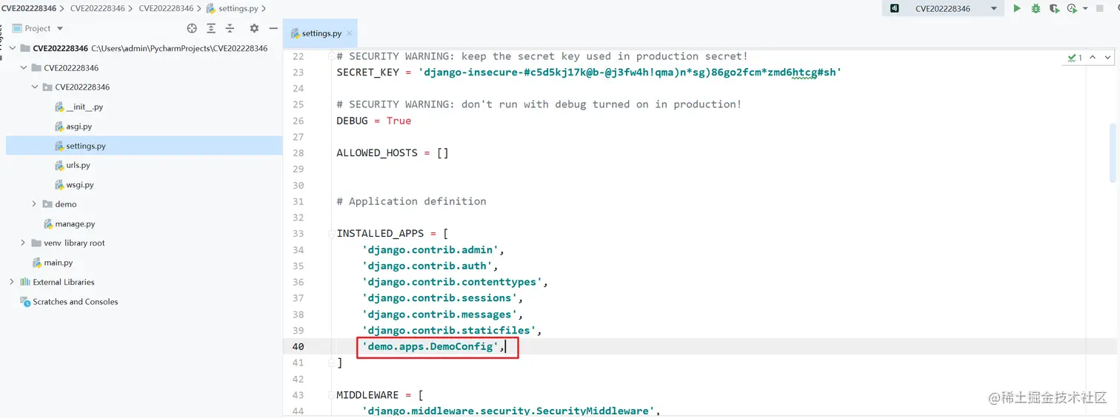Run the CVE202228346 configuration

point(1017,9)
